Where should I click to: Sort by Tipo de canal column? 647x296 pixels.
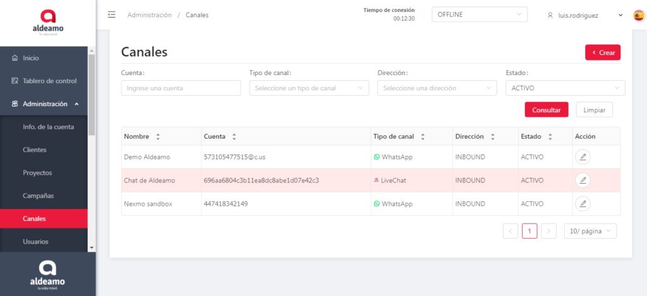423,136
